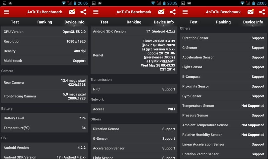This screenshot has height=159, width=268.
Task: Tap the mail envelope icon in the right screen
Action: [251, 12]
